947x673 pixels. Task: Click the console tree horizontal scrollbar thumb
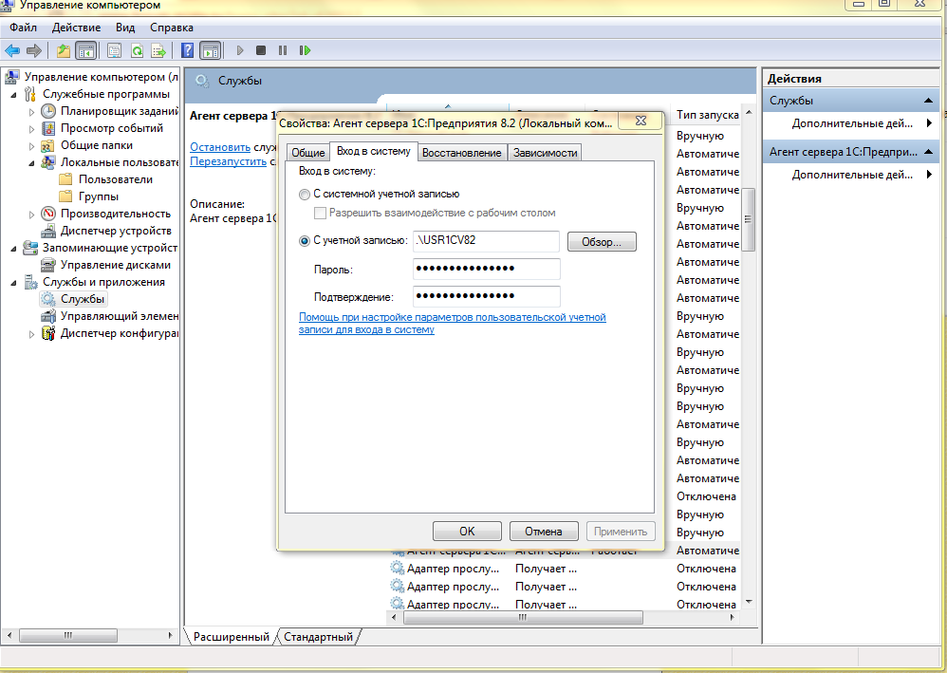pos(68,636)
